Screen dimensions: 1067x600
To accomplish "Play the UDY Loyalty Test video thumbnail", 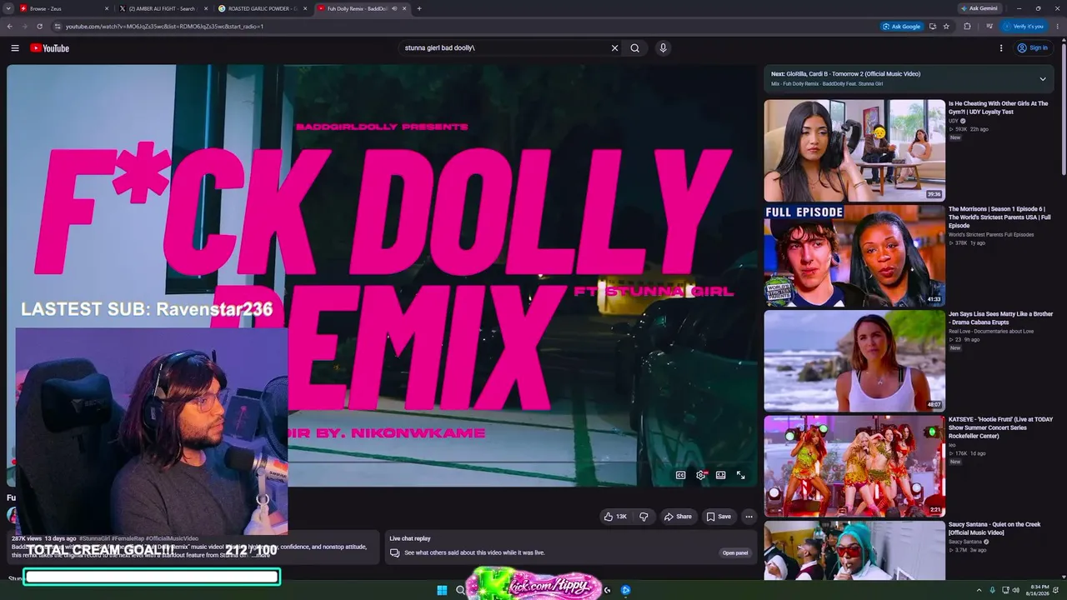I will [854, 151].
